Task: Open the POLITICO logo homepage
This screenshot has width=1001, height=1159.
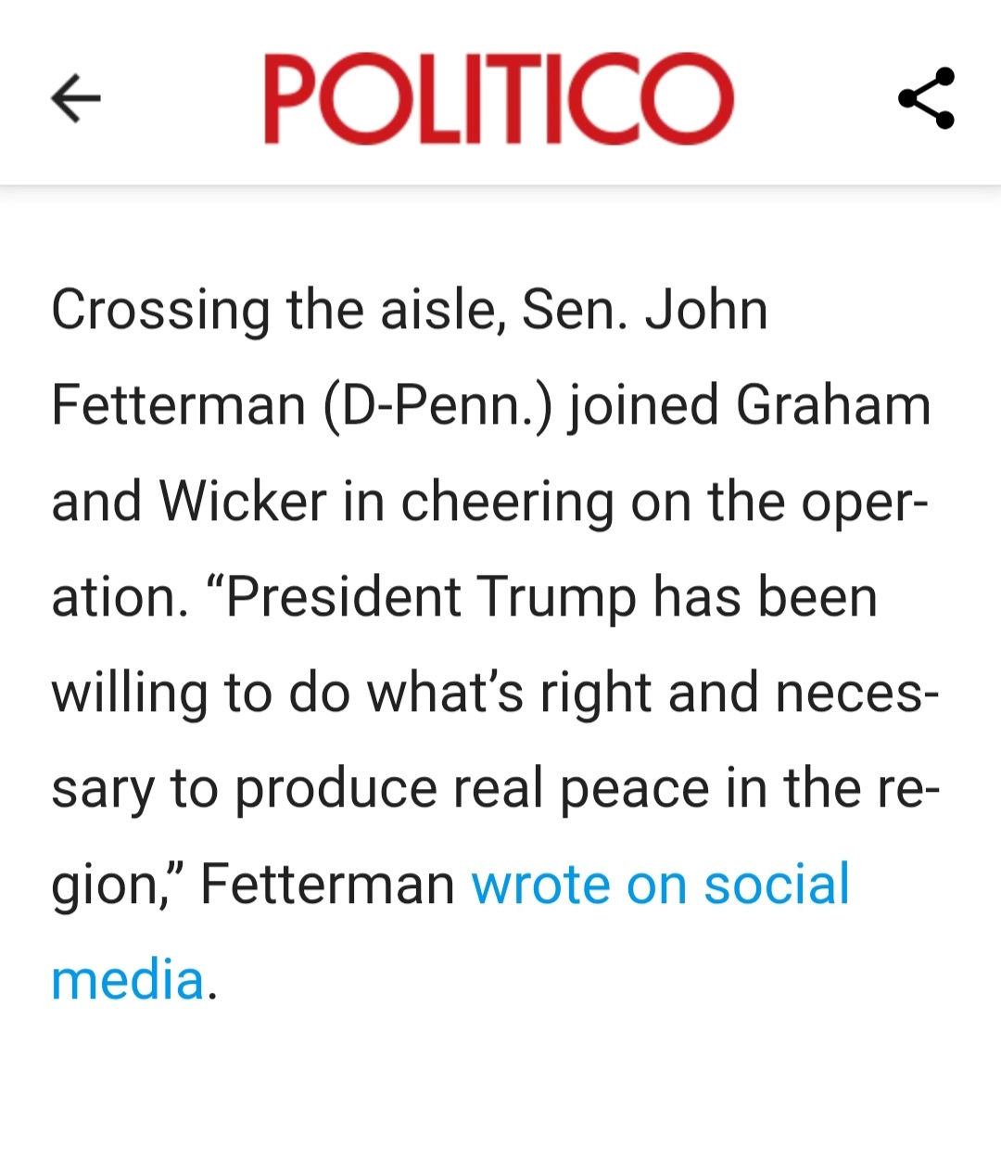Action: click(x=499, y=98)
